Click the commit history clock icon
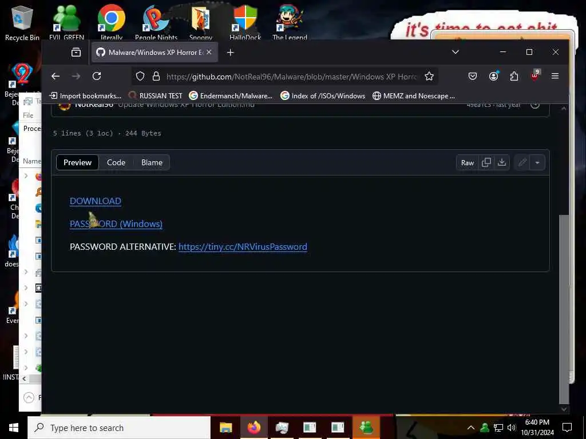 (535, 105)
